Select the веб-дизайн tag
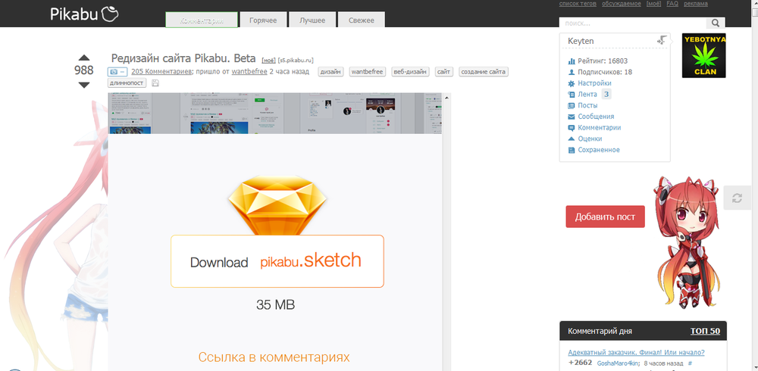 [x=410, y=72]
